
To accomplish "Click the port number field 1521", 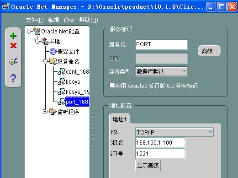I will (x=160, y=154).
